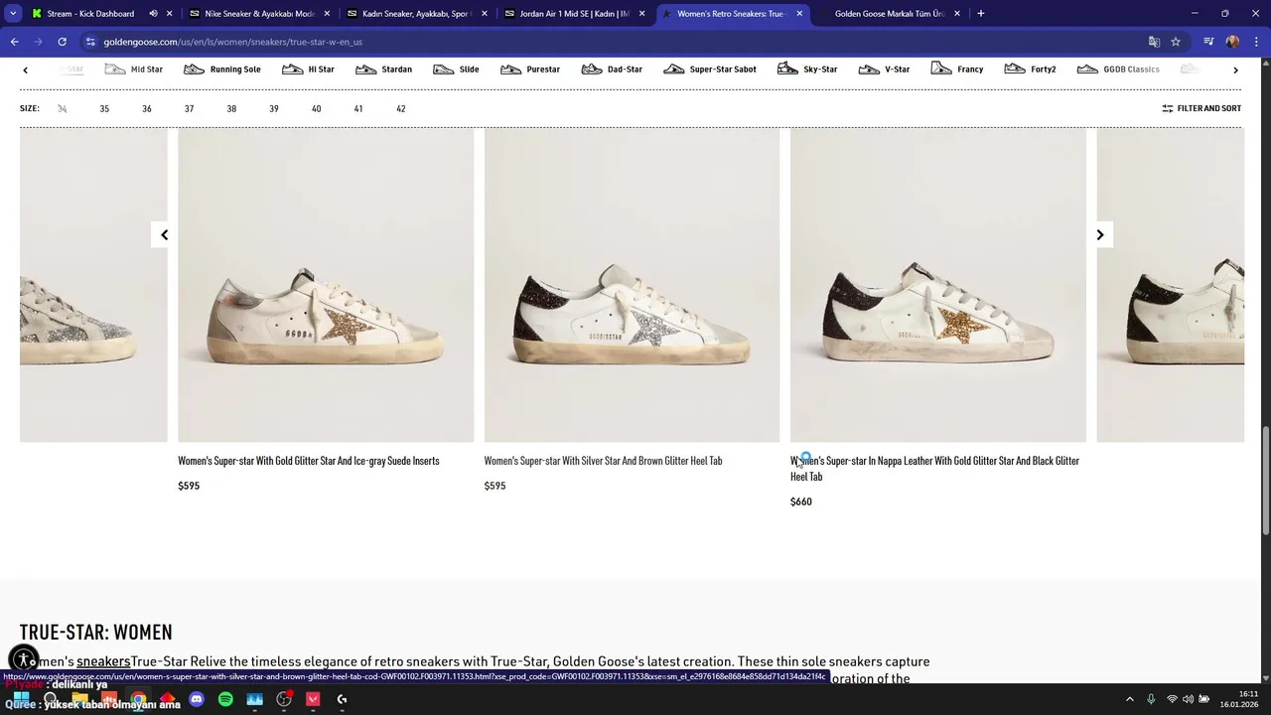Image resolution: width=1271 pixels, height=715 pixels.
Task: Open the Chrome three-dot menu
Action: (1256, 42)
